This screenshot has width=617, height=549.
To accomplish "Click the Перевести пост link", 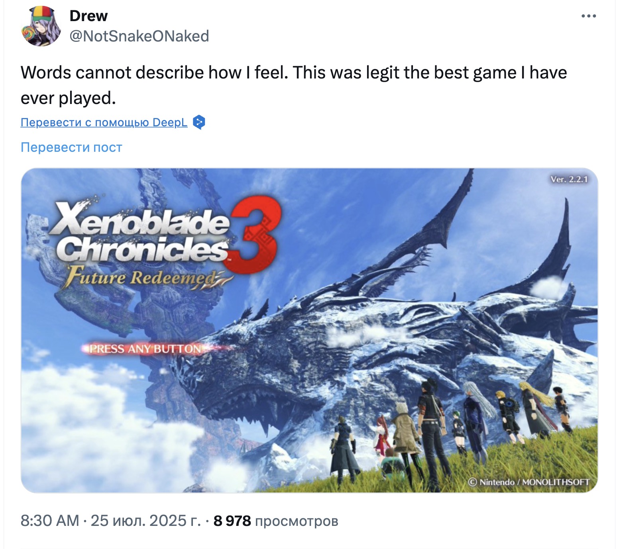I will tap(71, 147).
